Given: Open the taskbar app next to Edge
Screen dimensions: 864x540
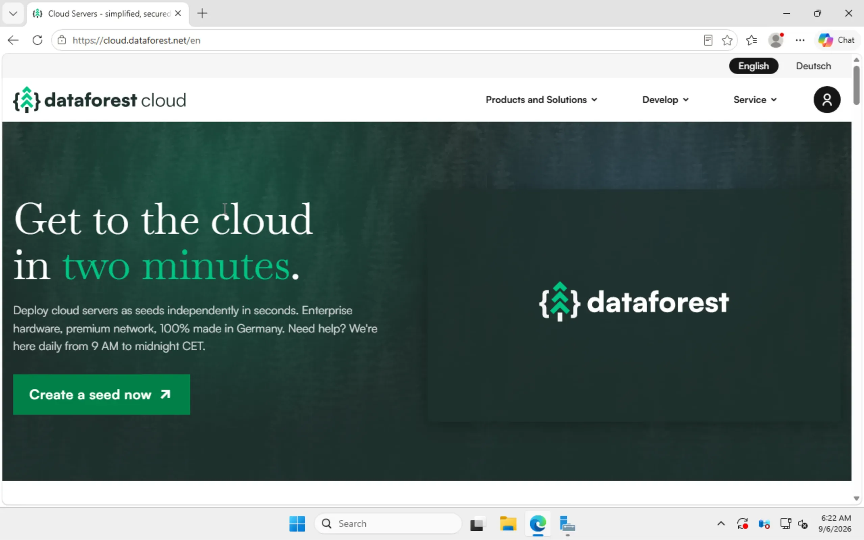Looking at the screenshot, I should [x=567, y=524].
